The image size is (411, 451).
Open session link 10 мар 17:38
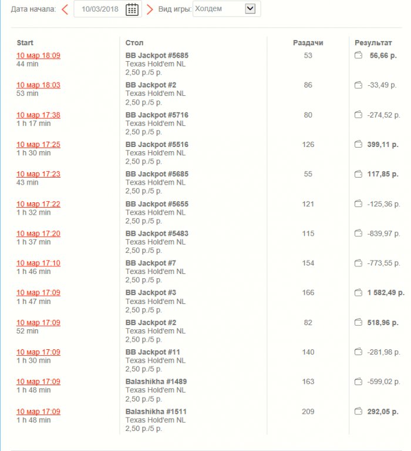point(38,115)
